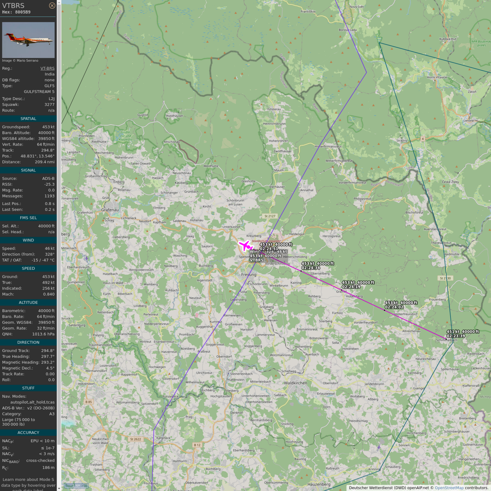Click the FMS SEL section header
The image size is (491, 491).
[x=28, y=218]
